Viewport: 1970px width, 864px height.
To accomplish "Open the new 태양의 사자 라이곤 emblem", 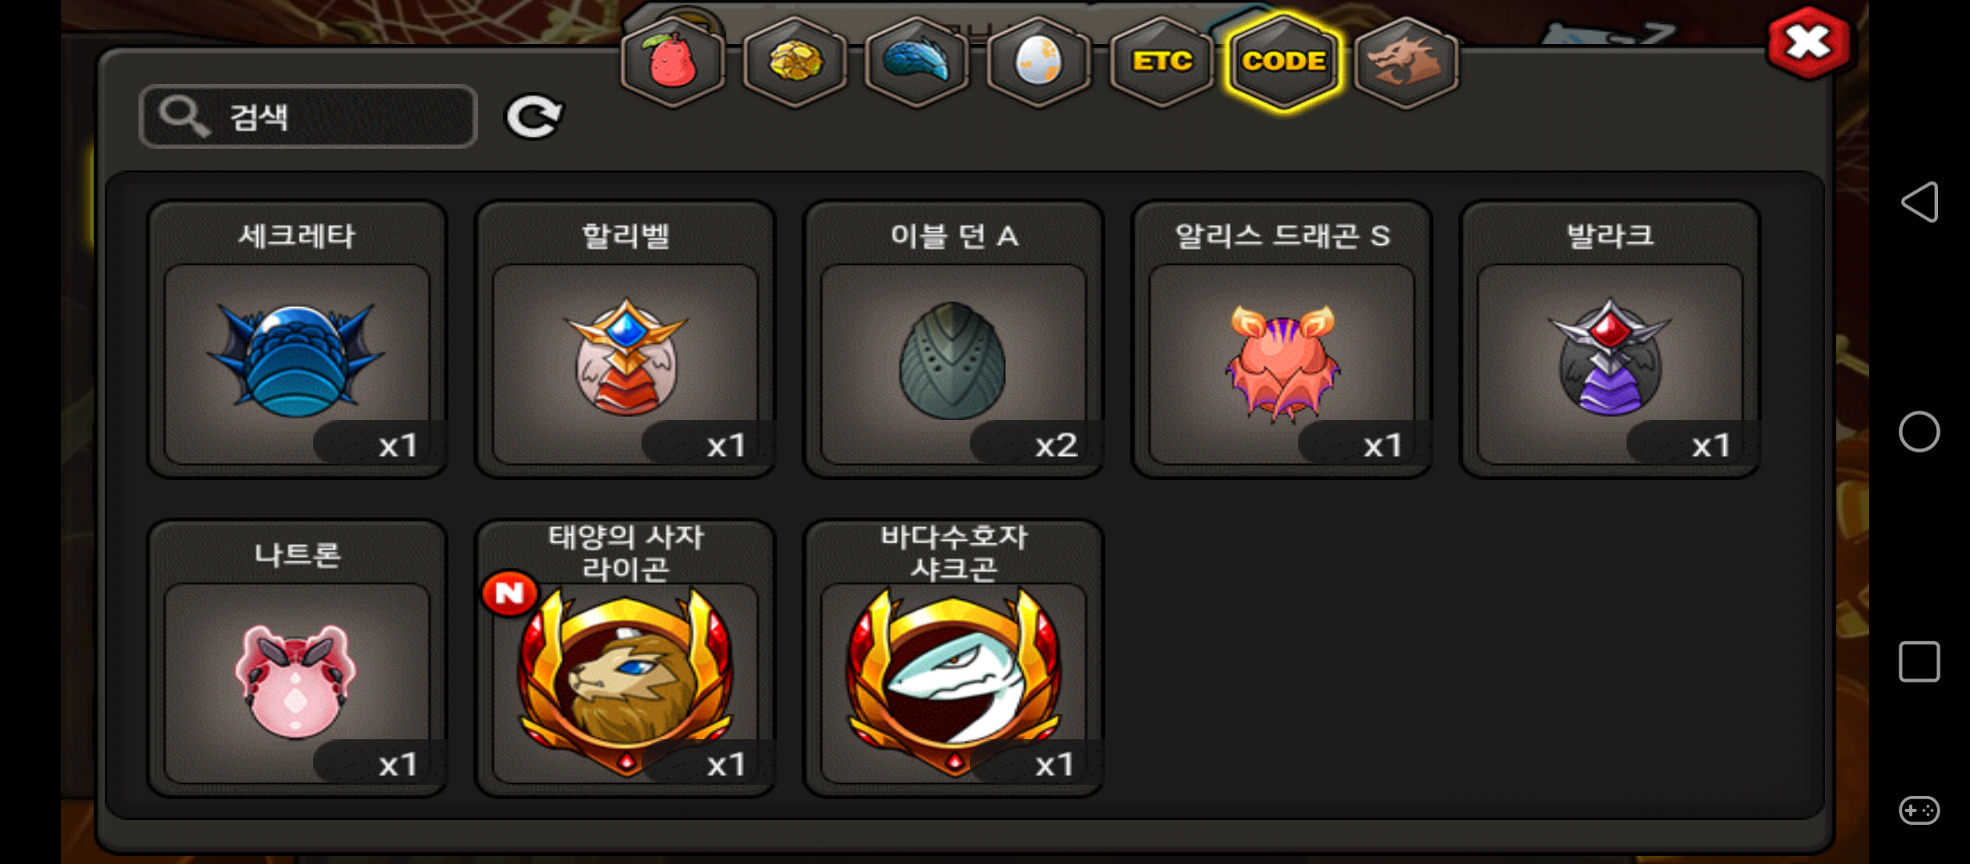I will [x=625, y=658].
